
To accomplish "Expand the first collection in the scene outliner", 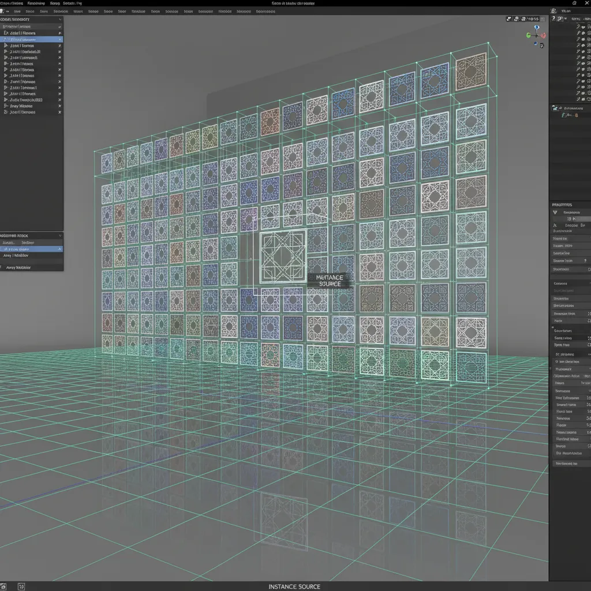I will pyautogui.click(x=5, y=33).
